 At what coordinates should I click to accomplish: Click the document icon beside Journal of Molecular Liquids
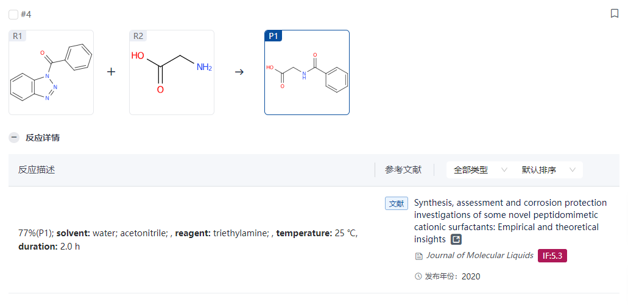[419, 256]
